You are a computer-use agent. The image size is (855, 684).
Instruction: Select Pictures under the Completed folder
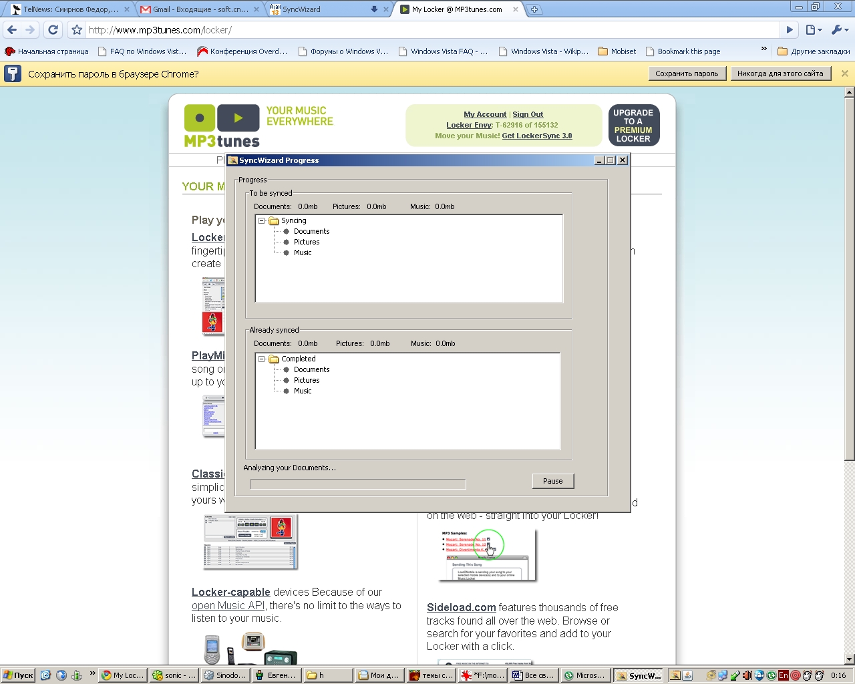coord(307,380)
